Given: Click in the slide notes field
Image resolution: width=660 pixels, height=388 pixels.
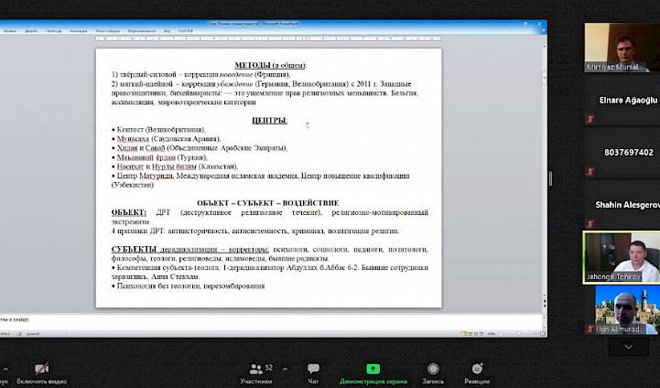Looking at the screenshot, I should click(x=272, y=320).
